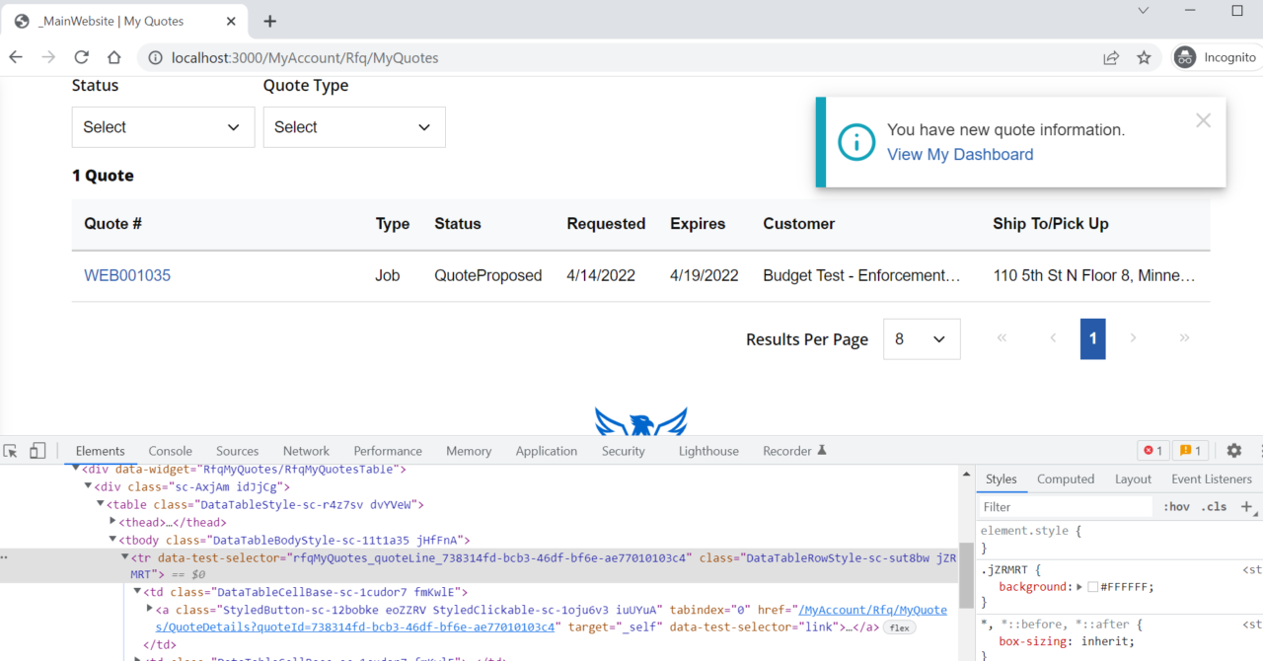Go to next page pagination arrow
The height and width of the screenshot is (661, 1263).
point(1133,338)
